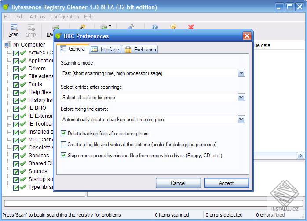
Task: Switch to the Exclusions tab
Action: pos(140,50)
